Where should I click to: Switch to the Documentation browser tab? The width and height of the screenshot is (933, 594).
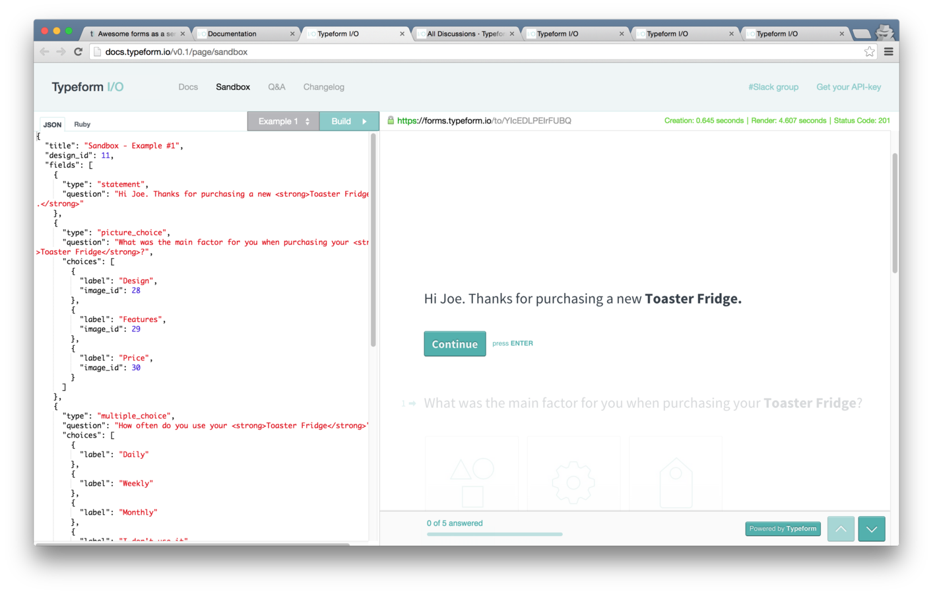[247, 34]
